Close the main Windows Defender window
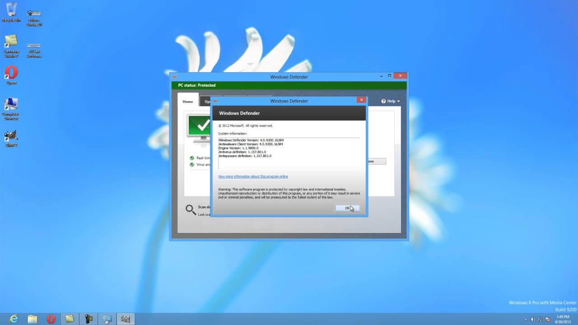This screenshot has width=578, height=325. pyautogui.click(x=400, y=76)
